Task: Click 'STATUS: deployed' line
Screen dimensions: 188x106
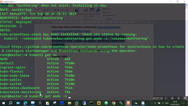Action: 16,22
